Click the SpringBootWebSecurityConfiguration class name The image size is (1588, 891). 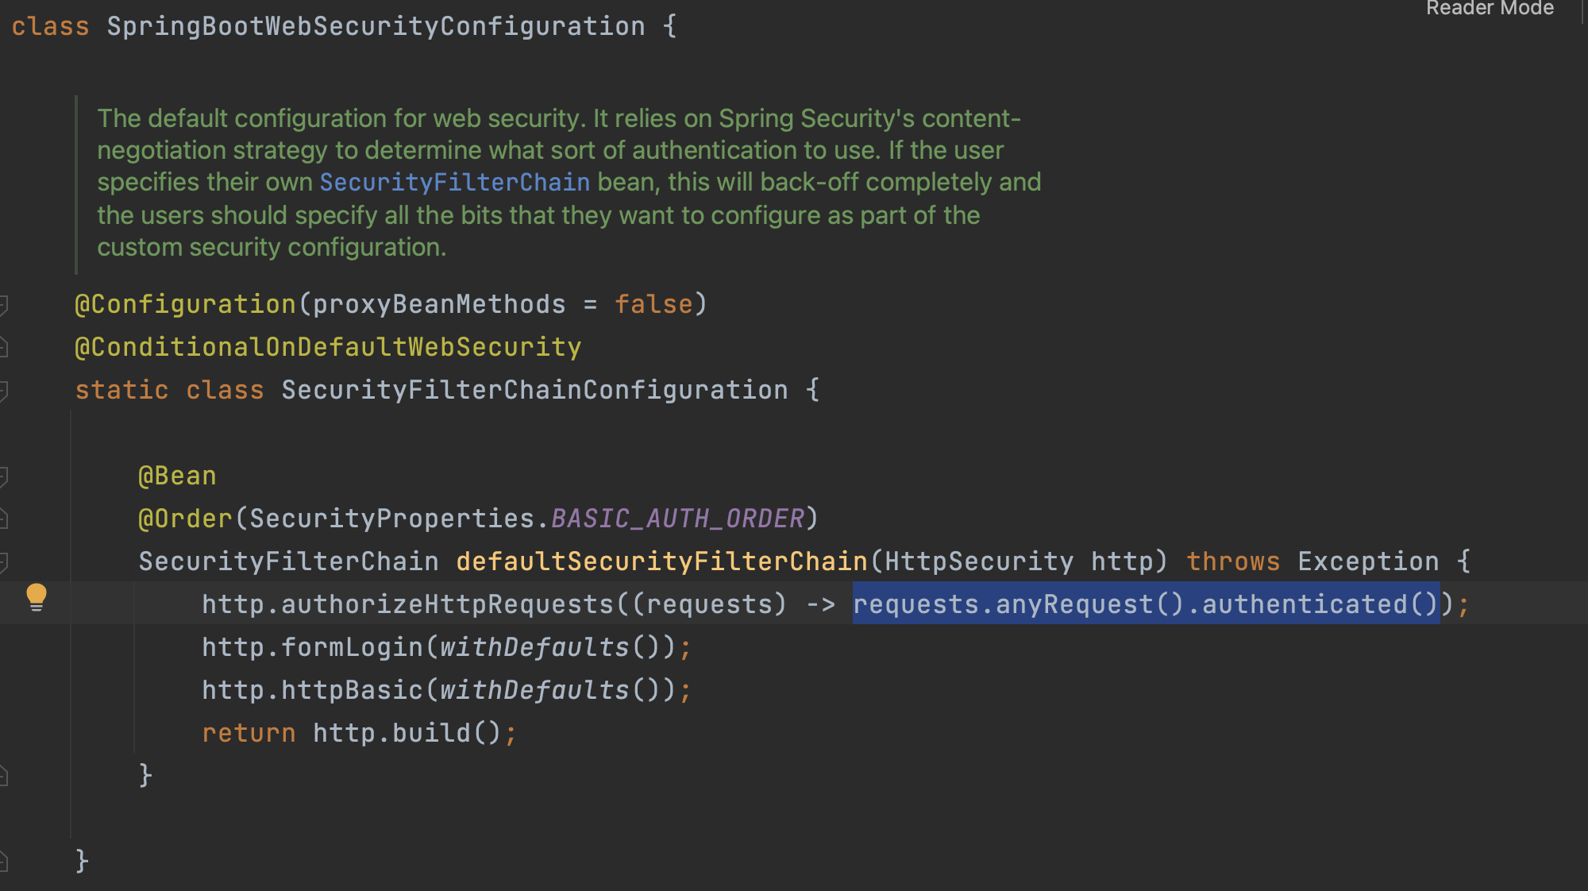376,26
